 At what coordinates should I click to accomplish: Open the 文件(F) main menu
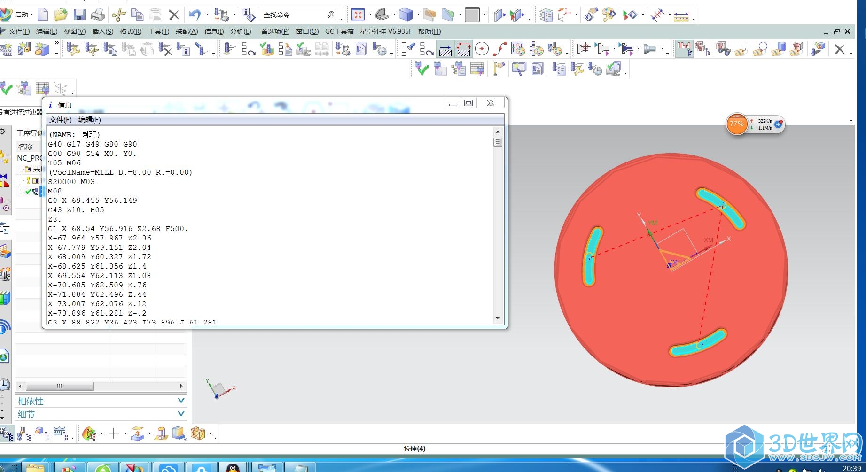tap(19, 31)
